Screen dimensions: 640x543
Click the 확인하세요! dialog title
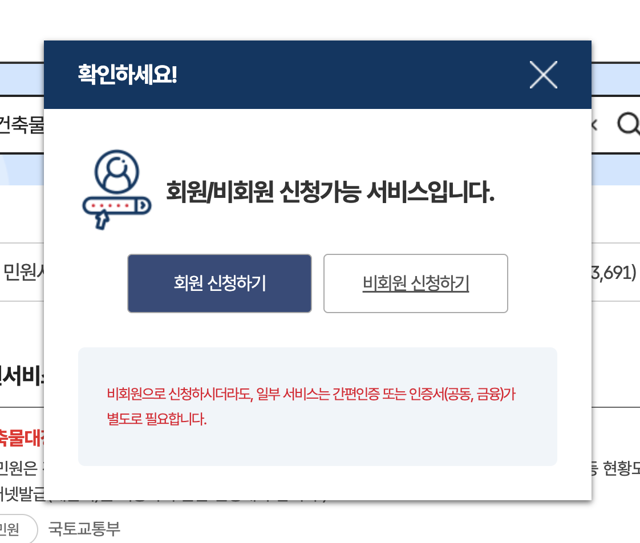click(x=127, y=74)
